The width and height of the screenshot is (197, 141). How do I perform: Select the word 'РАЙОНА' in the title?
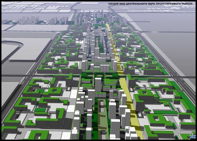(x=187, y=5)
